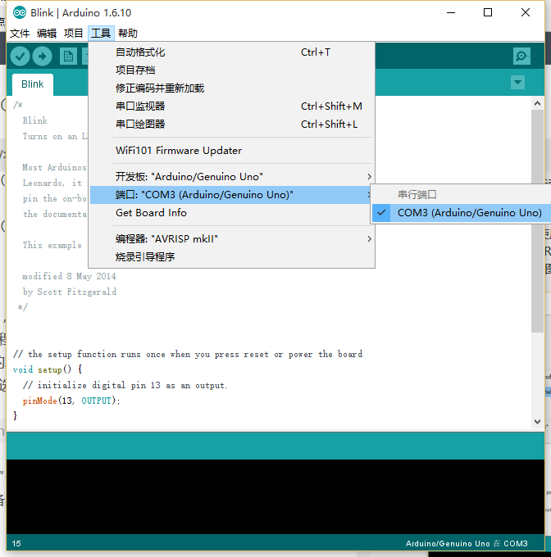Open 串口监视器 from the menu
Screen dimensions: 551x557
coord(231,106)
